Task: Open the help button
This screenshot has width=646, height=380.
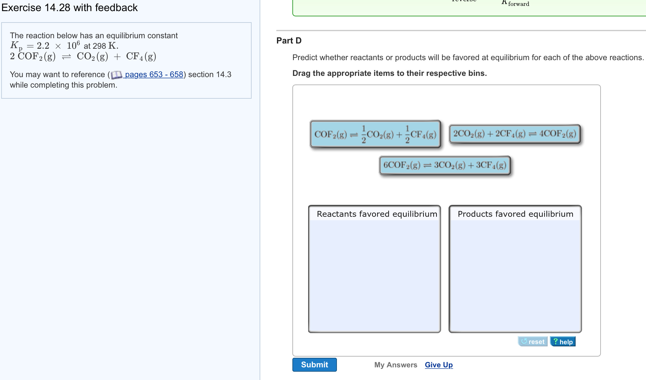Action: tap(563, 341)
